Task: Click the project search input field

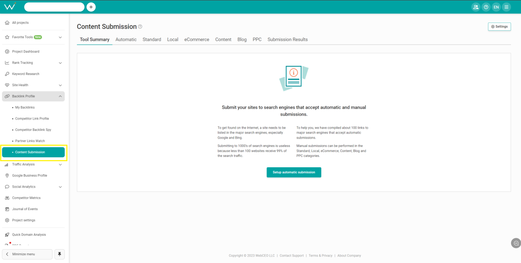Action: (54, 7)
